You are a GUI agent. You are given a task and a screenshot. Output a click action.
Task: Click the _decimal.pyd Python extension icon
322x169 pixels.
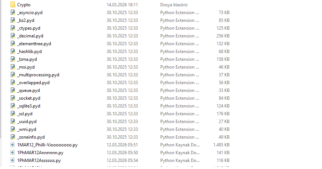pyautogui.click(x=13, y=36)
